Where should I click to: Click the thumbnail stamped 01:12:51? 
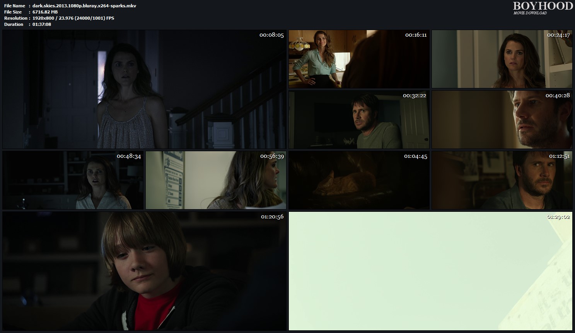(502, 180)
